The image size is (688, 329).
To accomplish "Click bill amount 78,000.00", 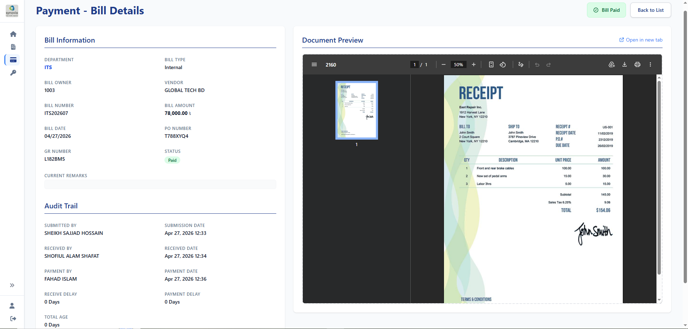I will (178, 113).
